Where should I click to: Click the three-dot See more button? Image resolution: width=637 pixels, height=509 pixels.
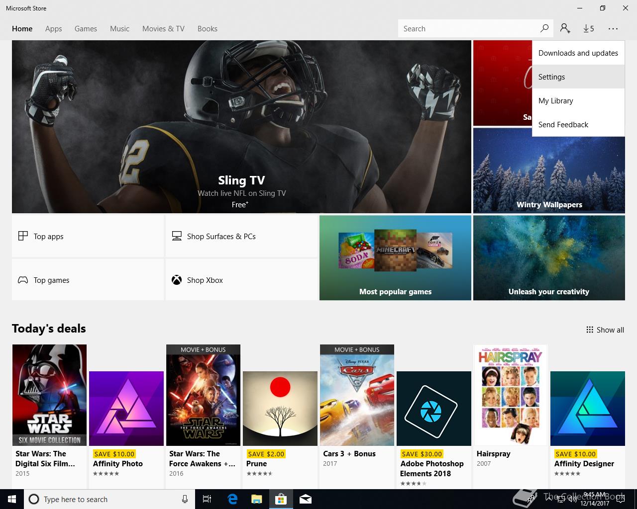click(x=613, y=28)
